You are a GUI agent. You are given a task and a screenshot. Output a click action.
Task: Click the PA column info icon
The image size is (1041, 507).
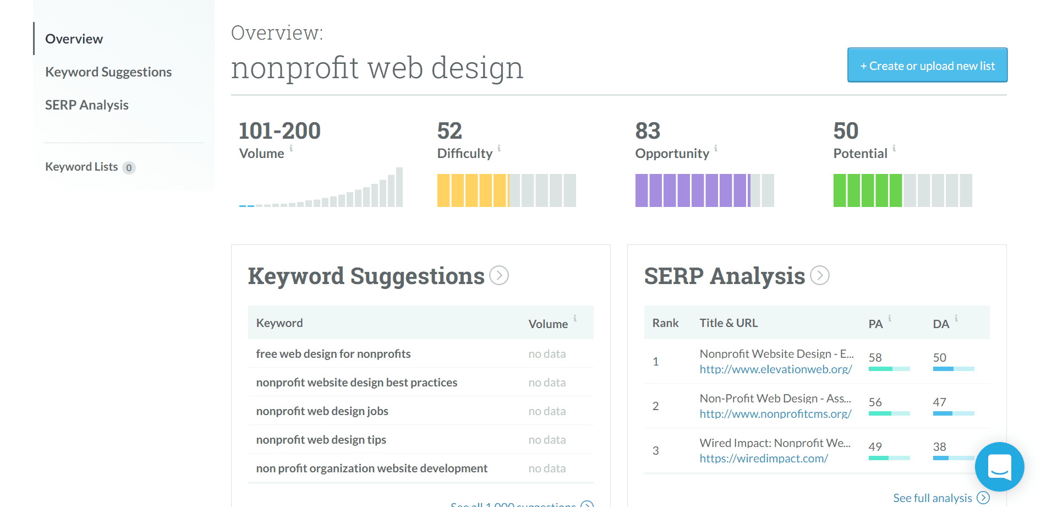click(890, 318)
